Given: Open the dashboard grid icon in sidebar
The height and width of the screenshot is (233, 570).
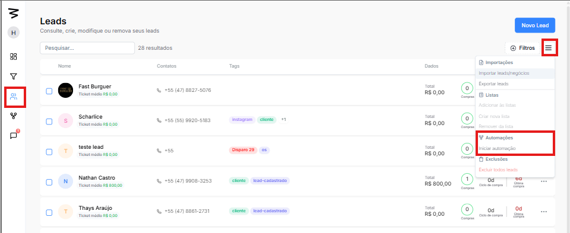Looking at the screenshot, I should (14, 56).
